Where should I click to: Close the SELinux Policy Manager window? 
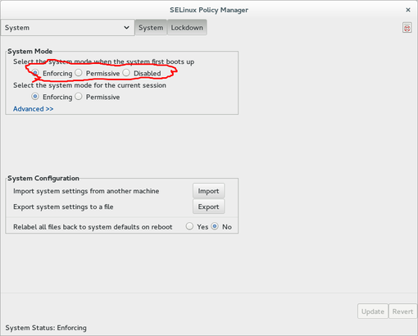[408, 10]
